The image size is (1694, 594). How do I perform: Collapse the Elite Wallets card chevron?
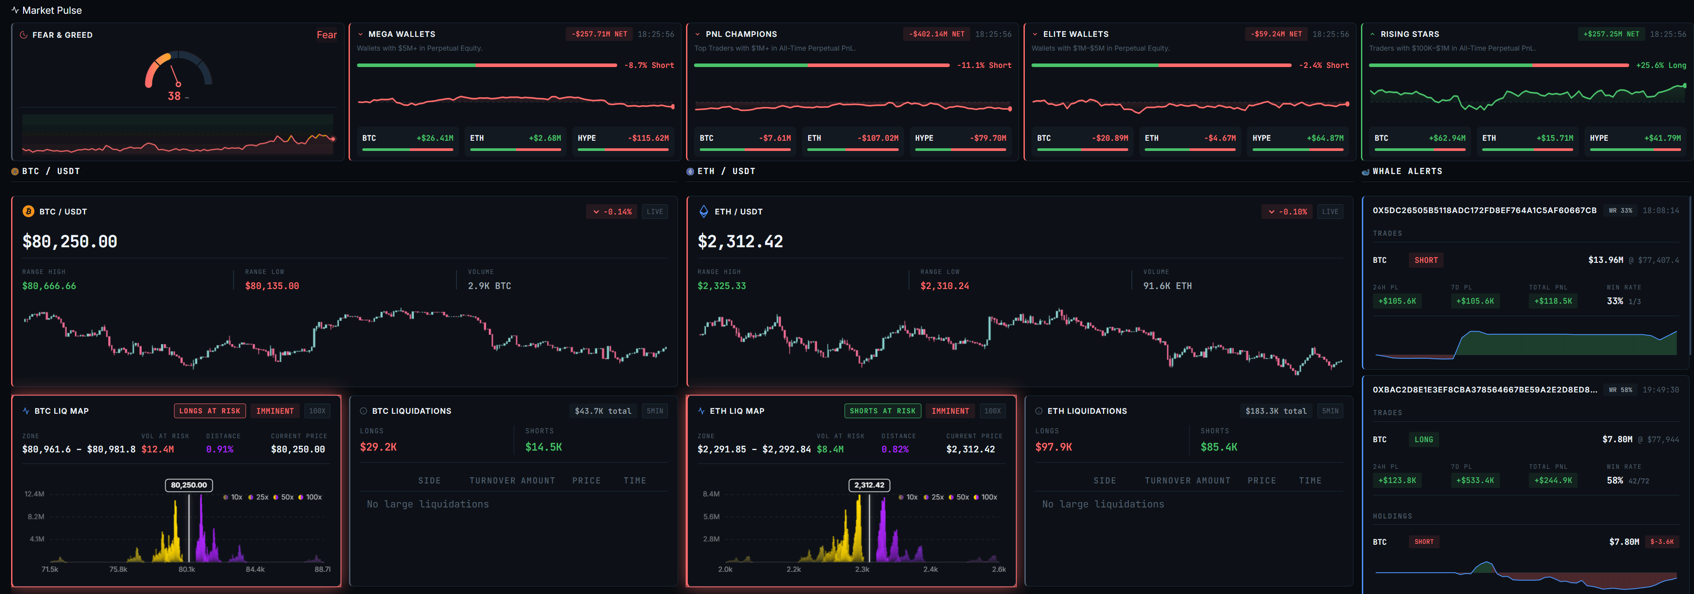point(1035,34)
